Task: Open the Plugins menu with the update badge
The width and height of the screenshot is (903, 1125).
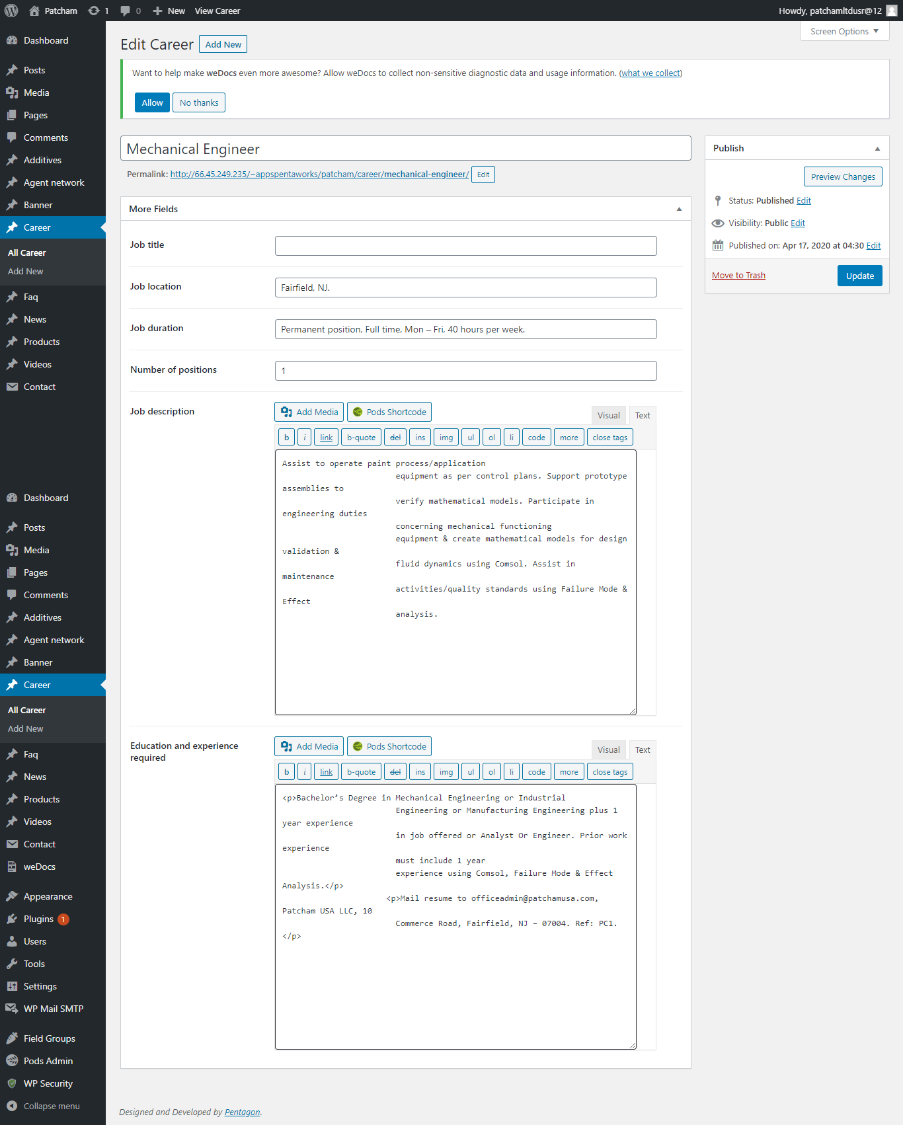Action: click(x=38, y=919)
